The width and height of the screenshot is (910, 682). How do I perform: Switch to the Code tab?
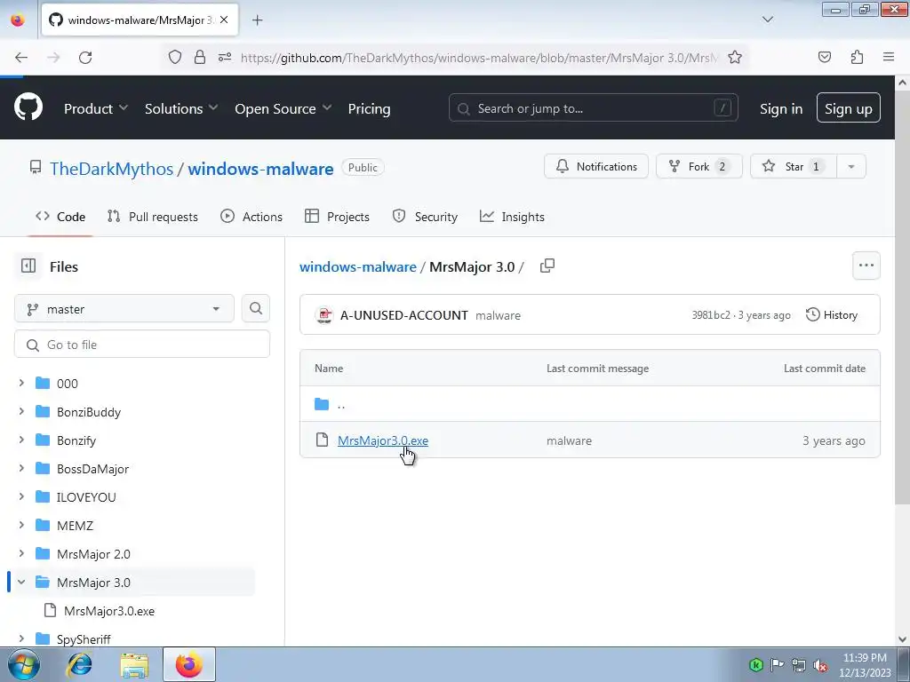point(60,217)
